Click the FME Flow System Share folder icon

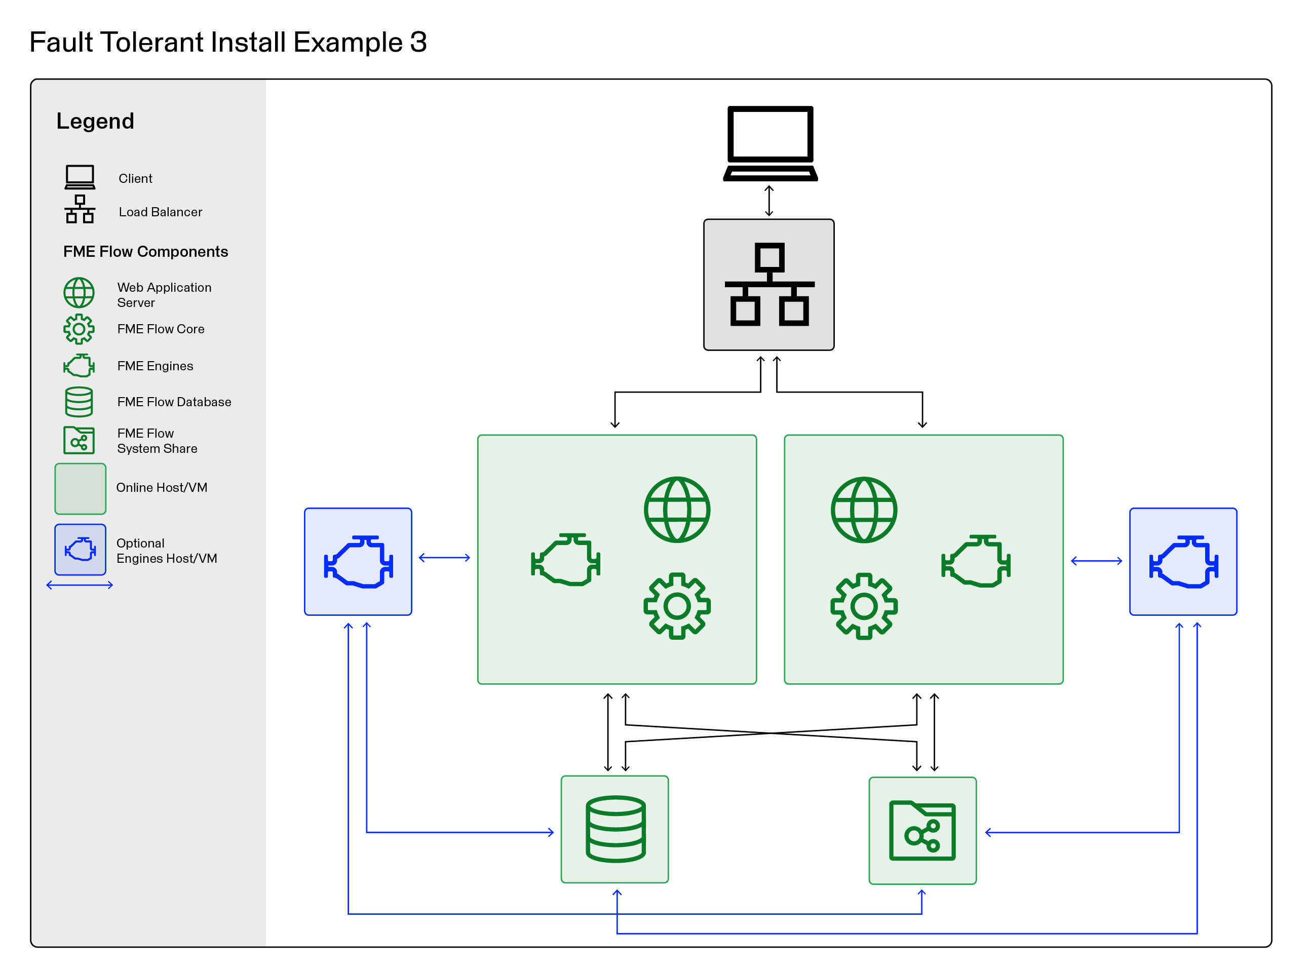922,830
